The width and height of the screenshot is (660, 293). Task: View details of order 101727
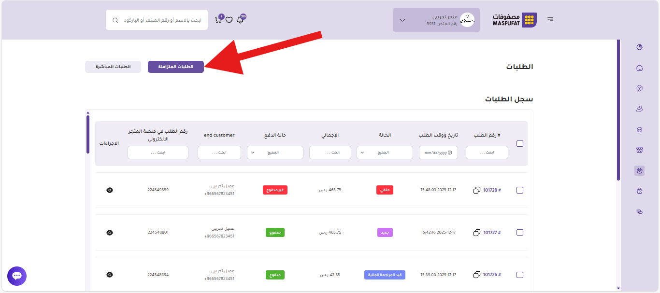[x=110, y=233]
